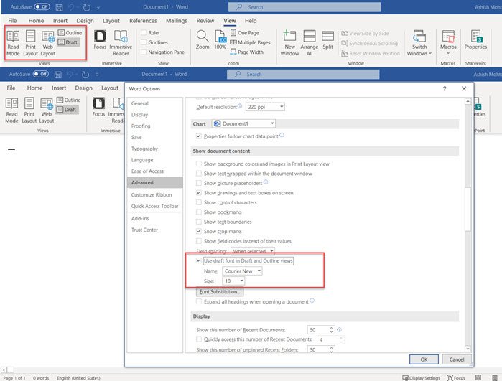Click Save icon in top title bar
The width and height of the screenshot is (502, 381).
point(59,7)
